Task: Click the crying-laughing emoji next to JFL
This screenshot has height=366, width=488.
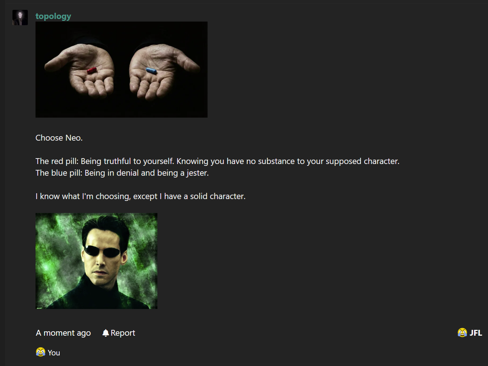Action: (462, 332)
